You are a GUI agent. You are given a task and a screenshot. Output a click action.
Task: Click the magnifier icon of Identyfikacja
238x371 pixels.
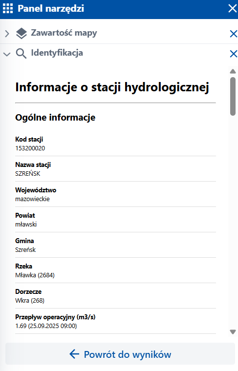[x=21, y=54]
